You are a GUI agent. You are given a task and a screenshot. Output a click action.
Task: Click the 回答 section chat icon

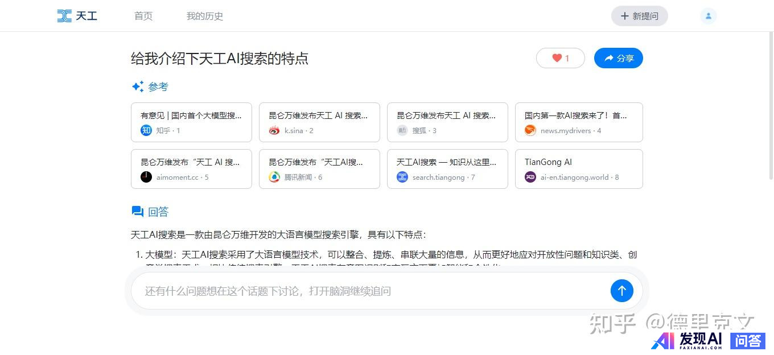[x=138, y=212]
